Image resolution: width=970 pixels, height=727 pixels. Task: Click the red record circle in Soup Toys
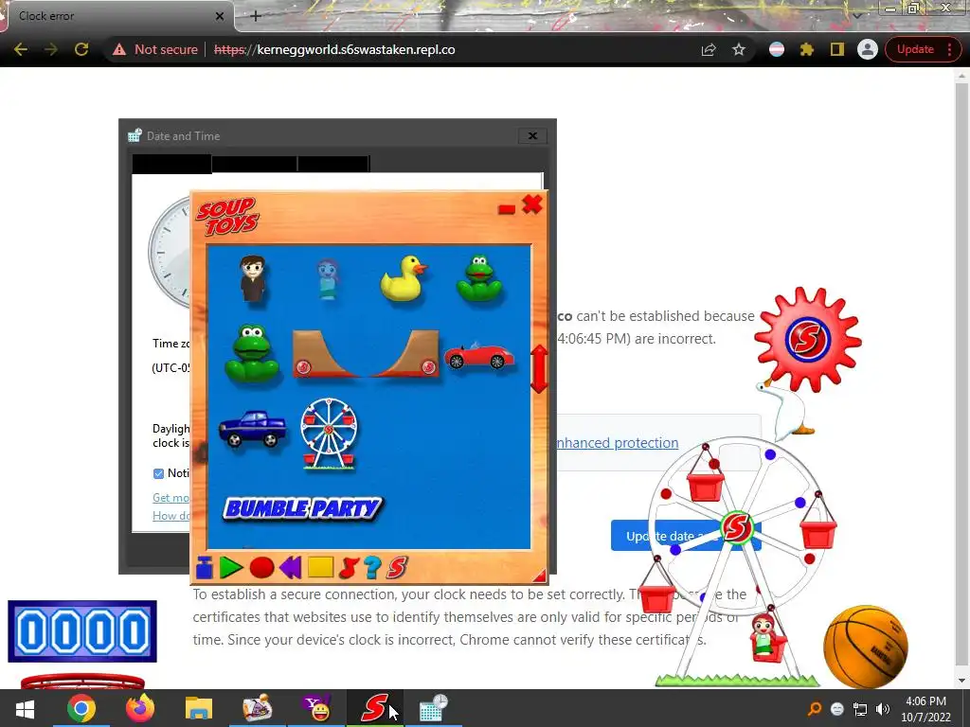(x=261, y=567)
